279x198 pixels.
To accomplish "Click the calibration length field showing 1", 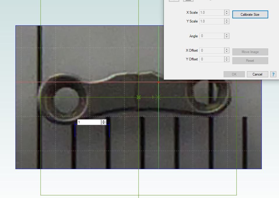I will pyautogui.click(x=89, y=122).
